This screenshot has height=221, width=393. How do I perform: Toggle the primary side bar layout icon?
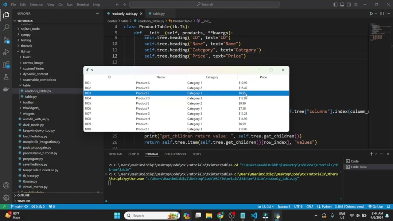pos(335,5)
